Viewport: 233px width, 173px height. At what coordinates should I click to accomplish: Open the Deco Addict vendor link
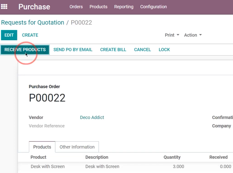tap(92, 117)
